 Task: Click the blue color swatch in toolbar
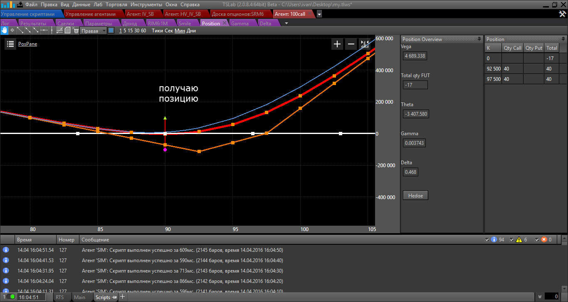click(x=111, y=30)
